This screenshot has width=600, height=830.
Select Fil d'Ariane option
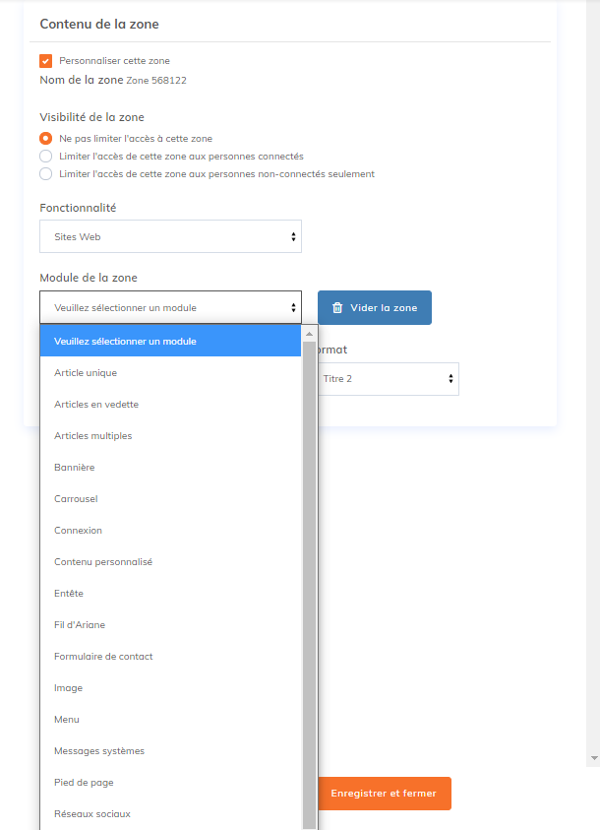coord(80,625)
